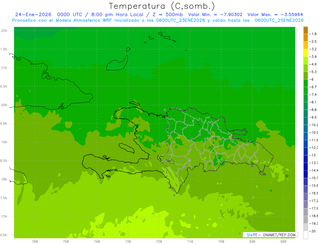
Task: Click the '-13' colorbar label
Action: (313, 155)
